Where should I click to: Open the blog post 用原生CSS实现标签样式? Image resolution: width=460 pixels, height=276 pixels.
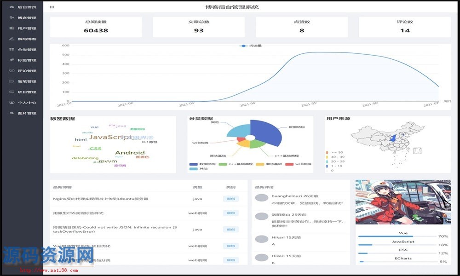click(x=78, y=213)
